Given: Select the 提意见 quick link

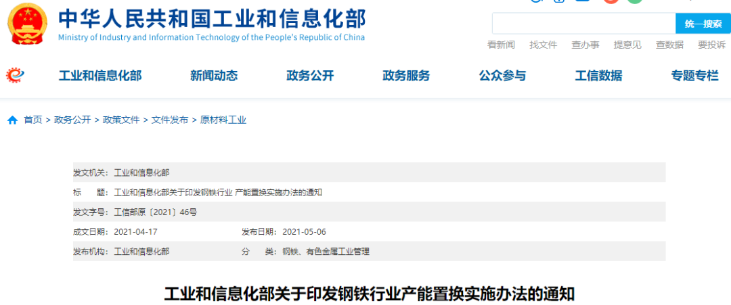Looking at the screenshot, I should (x=627, y=45).
